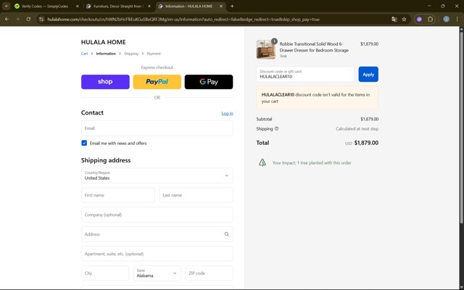
Task: Select the Information HULALA HOME tab
Action: [188, 6]
